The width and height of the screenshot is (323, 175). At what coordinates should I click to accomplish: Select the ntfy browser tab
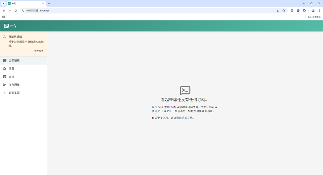(26, 3)
